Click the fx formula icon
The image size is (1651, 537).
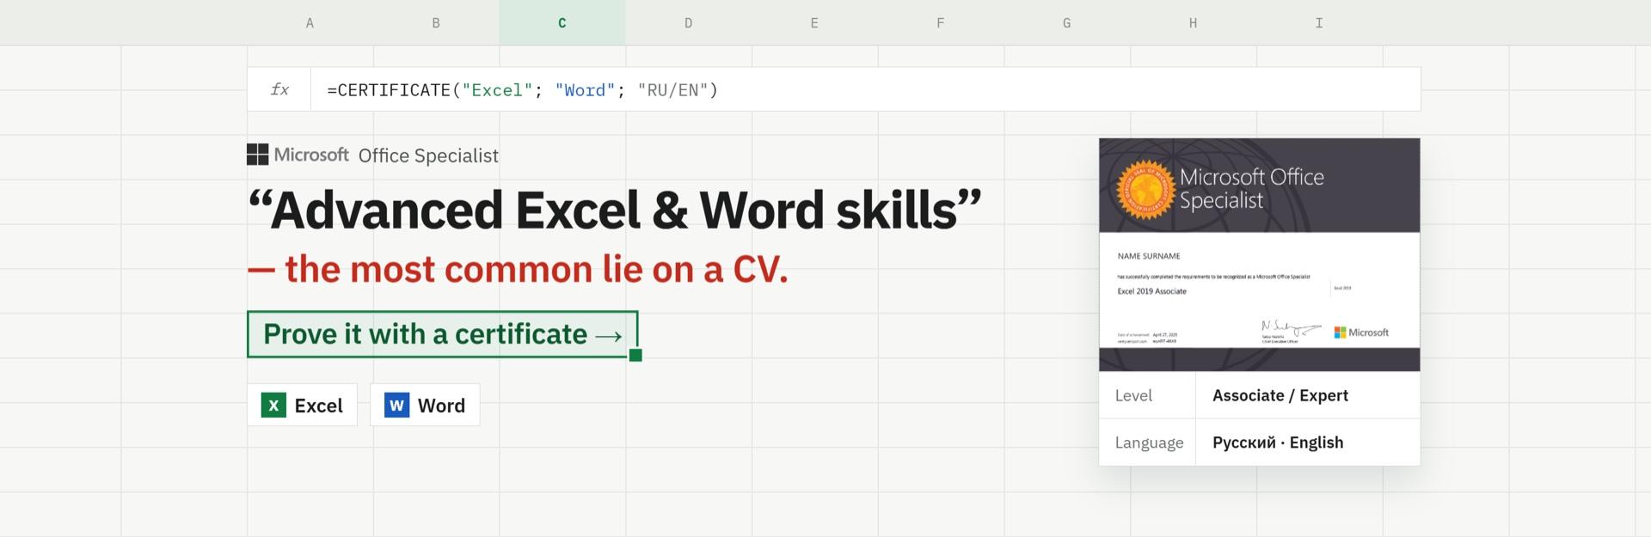coord(279,89)
